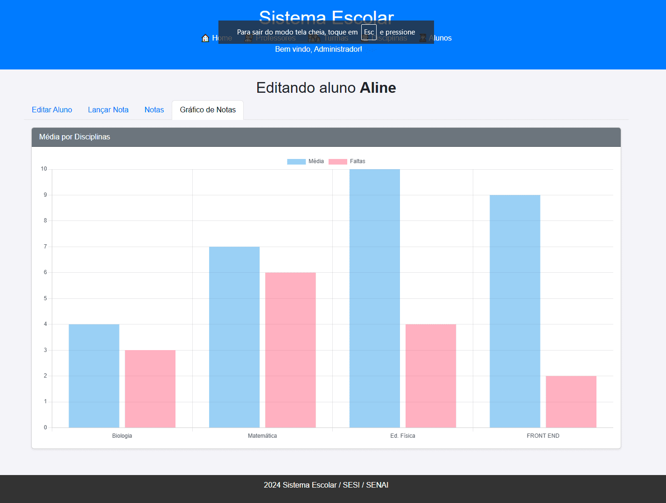The width and height of the screenshot is (666, 503).
Task: Click the 'Bem vindo, Administrador!' text
Action: [x=318, y=49]
